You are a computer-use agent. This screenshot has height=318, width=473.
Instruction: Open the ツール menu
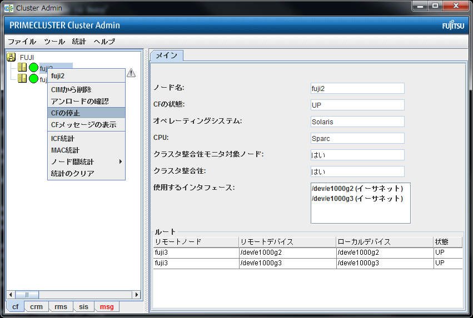coord(54,42)
